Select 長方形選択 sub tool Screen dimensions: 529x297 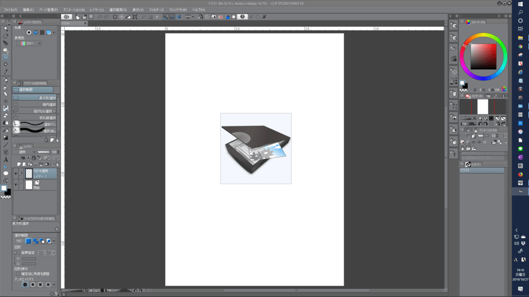[34, 98]
